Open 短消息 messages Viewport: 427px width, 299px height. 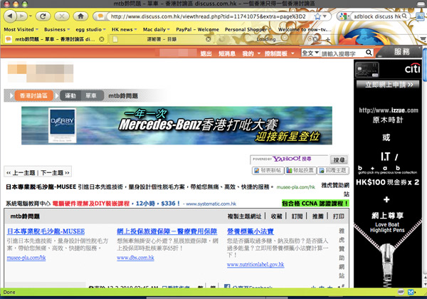[x=227, y=53]
